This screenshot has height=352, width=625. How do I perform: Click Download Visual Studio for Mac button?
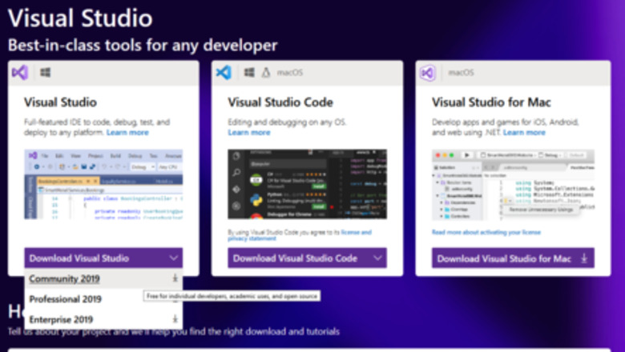(x=513, y=258)
